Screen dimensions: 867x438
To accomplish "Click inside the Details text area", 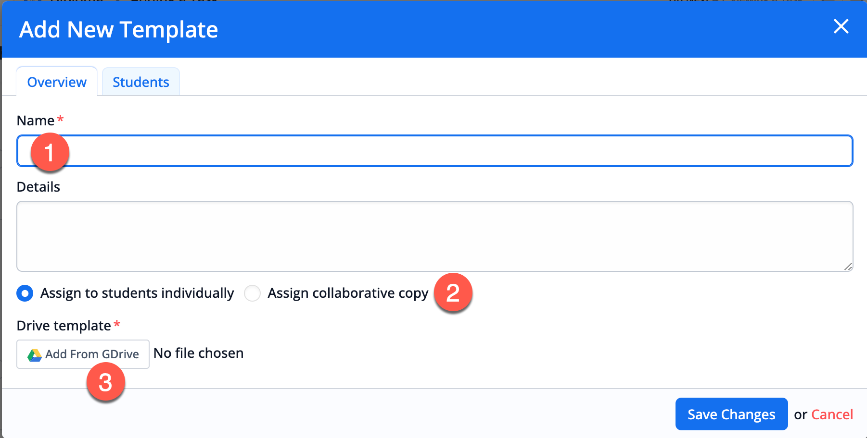I will (x=433, y=236).
